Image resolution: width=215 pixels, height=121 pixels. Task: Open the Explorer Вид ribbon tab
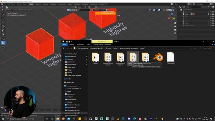[88, 45]
